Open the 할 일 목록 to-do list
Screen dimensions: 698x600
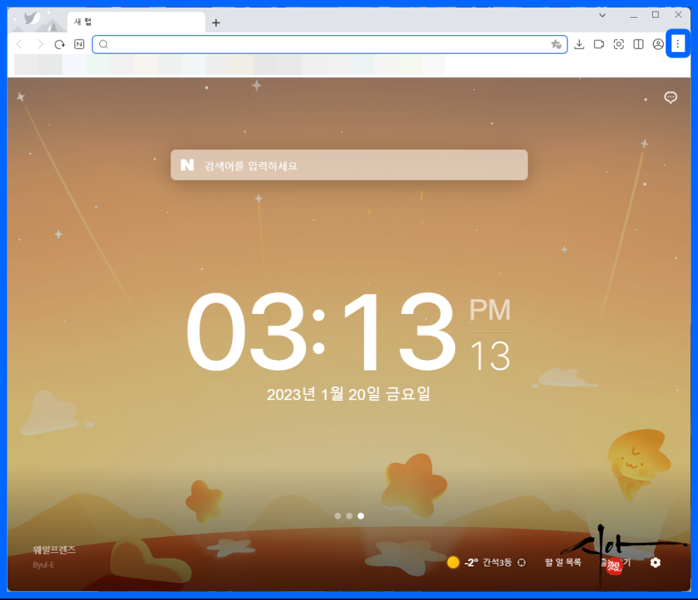coord(563,562)
